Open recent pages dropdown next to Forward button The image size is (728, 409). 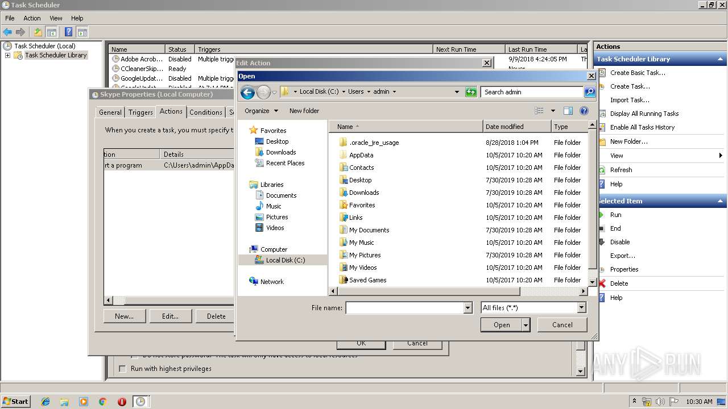point(274,92)
